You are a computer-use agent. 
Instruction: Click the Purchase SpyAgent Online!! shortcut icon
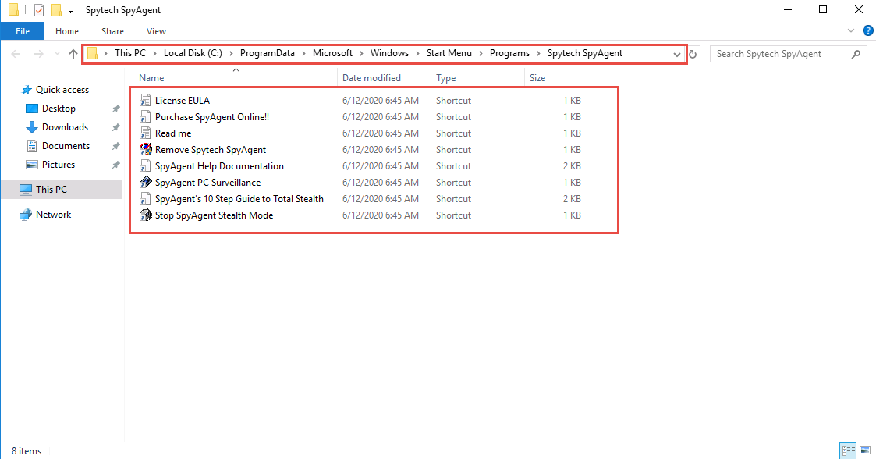pos(145,117)
